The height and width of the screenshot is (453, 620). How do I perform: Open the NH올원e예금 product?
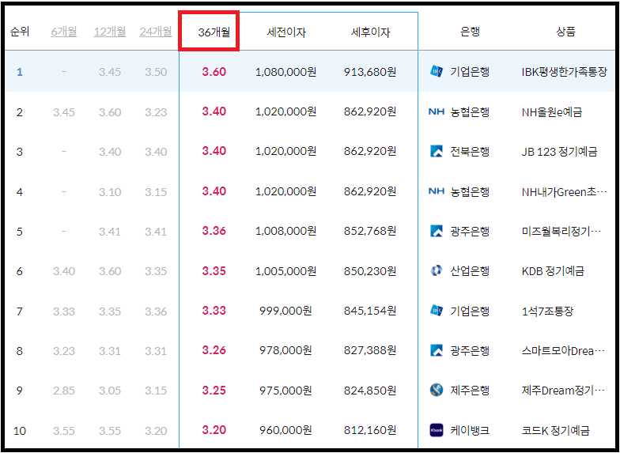click(552, 112)
